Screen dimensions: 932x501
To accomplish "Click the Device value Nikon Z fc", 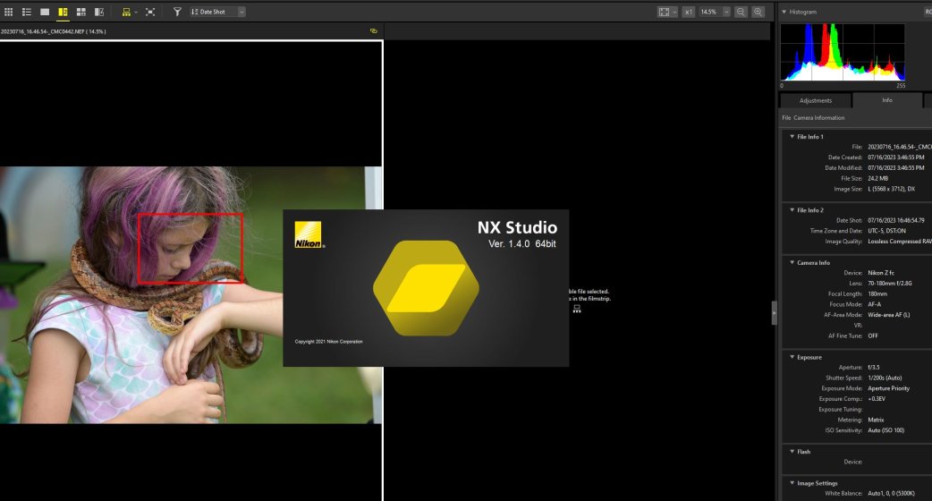I will [x=881, y=273].
